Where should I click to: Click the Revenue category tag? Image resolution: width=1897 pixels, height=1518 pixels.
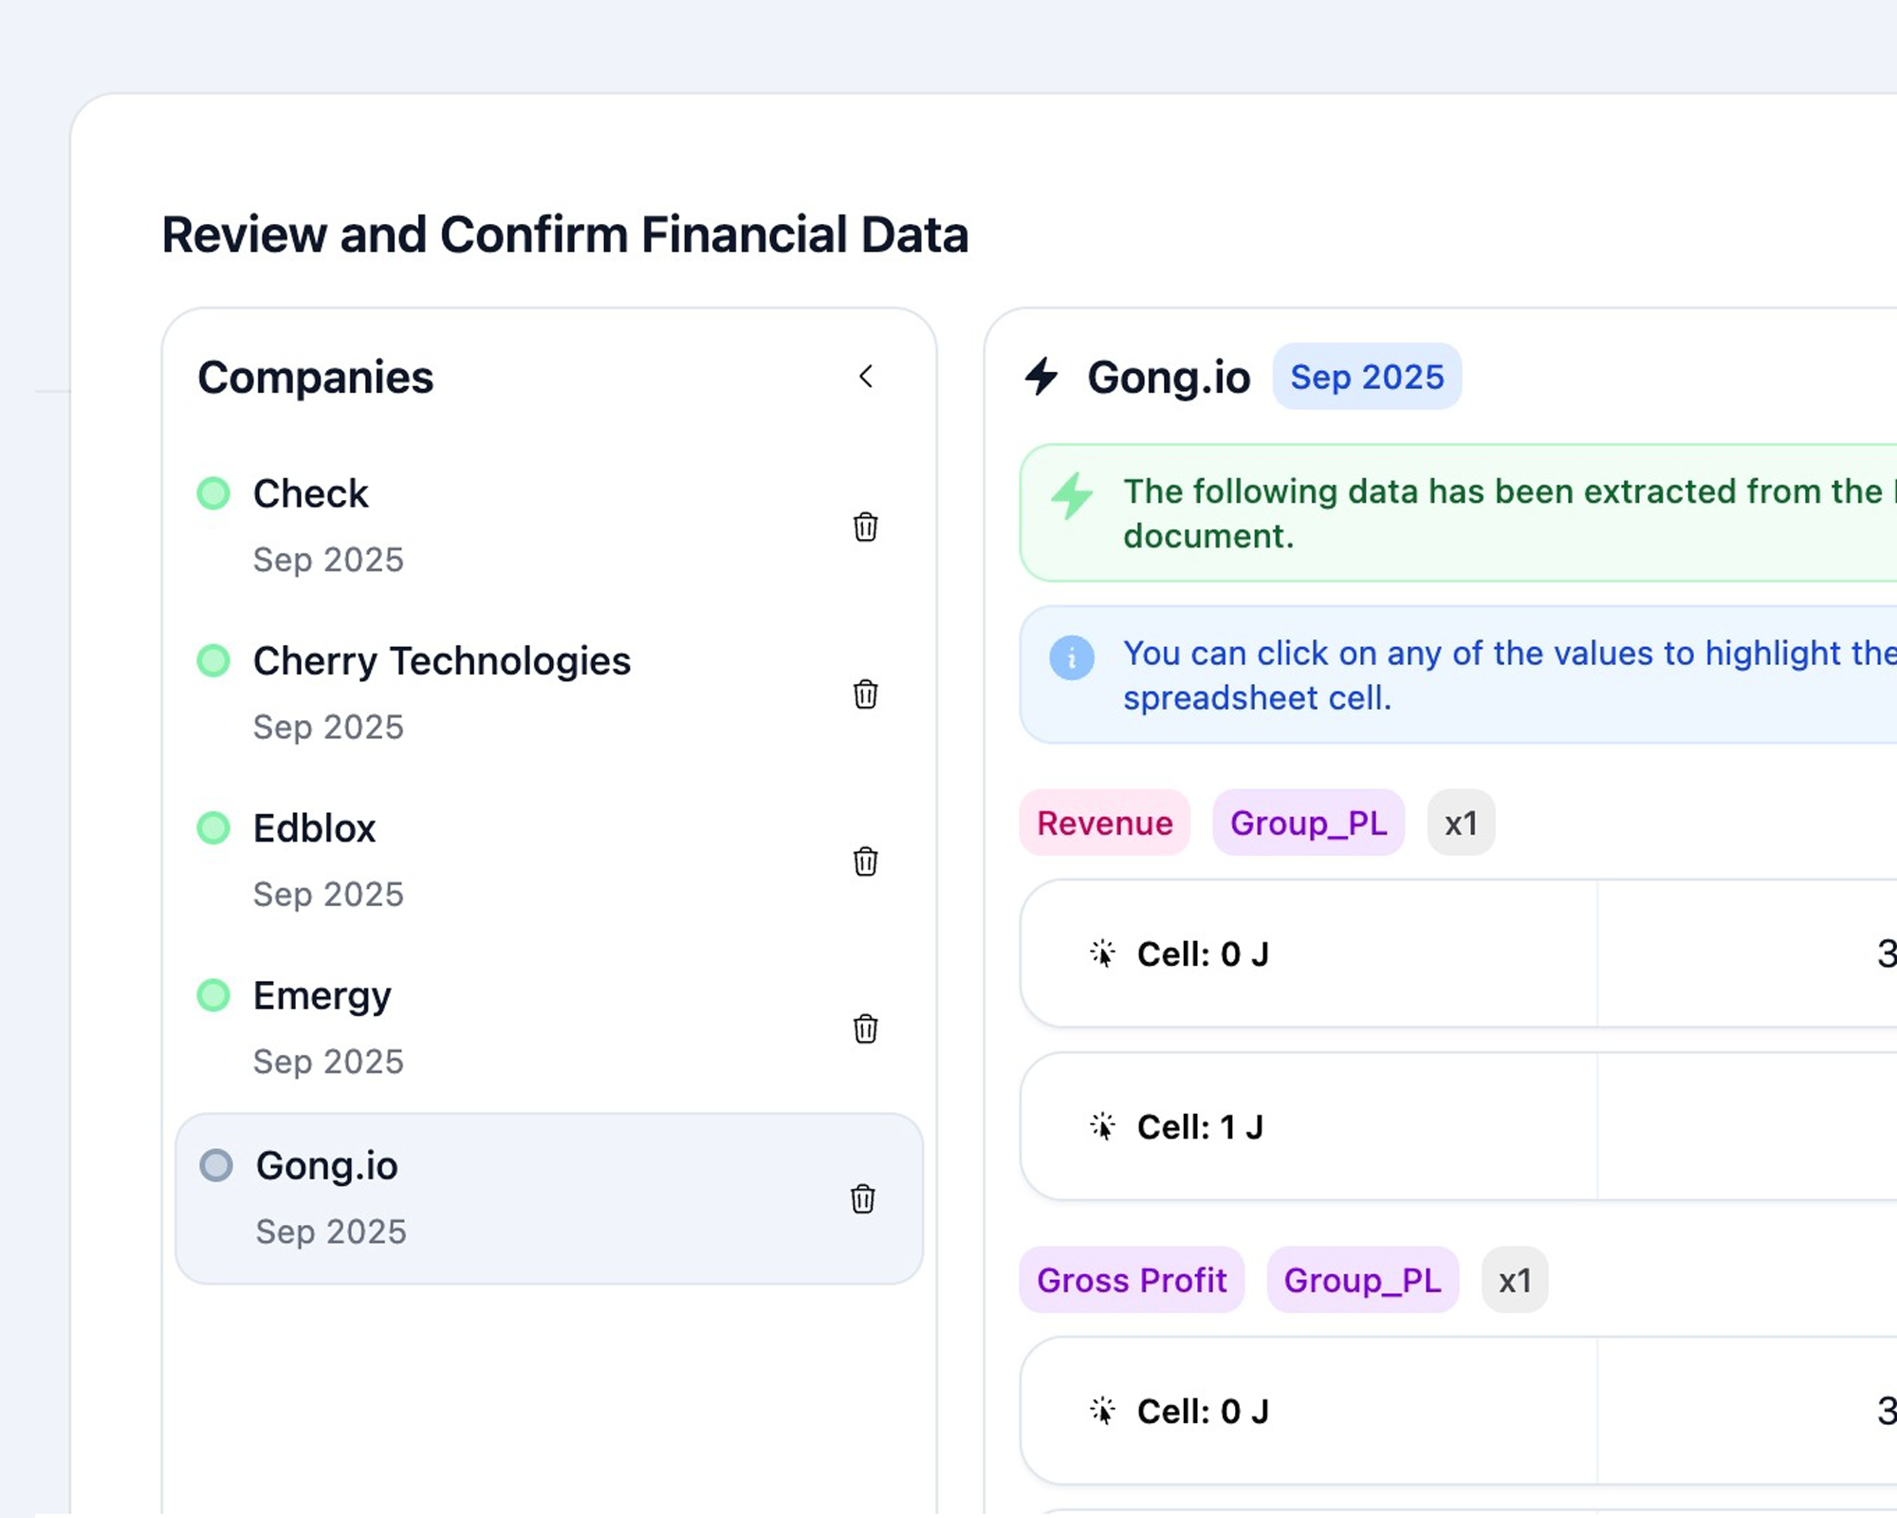click(x=1104, y=824)
